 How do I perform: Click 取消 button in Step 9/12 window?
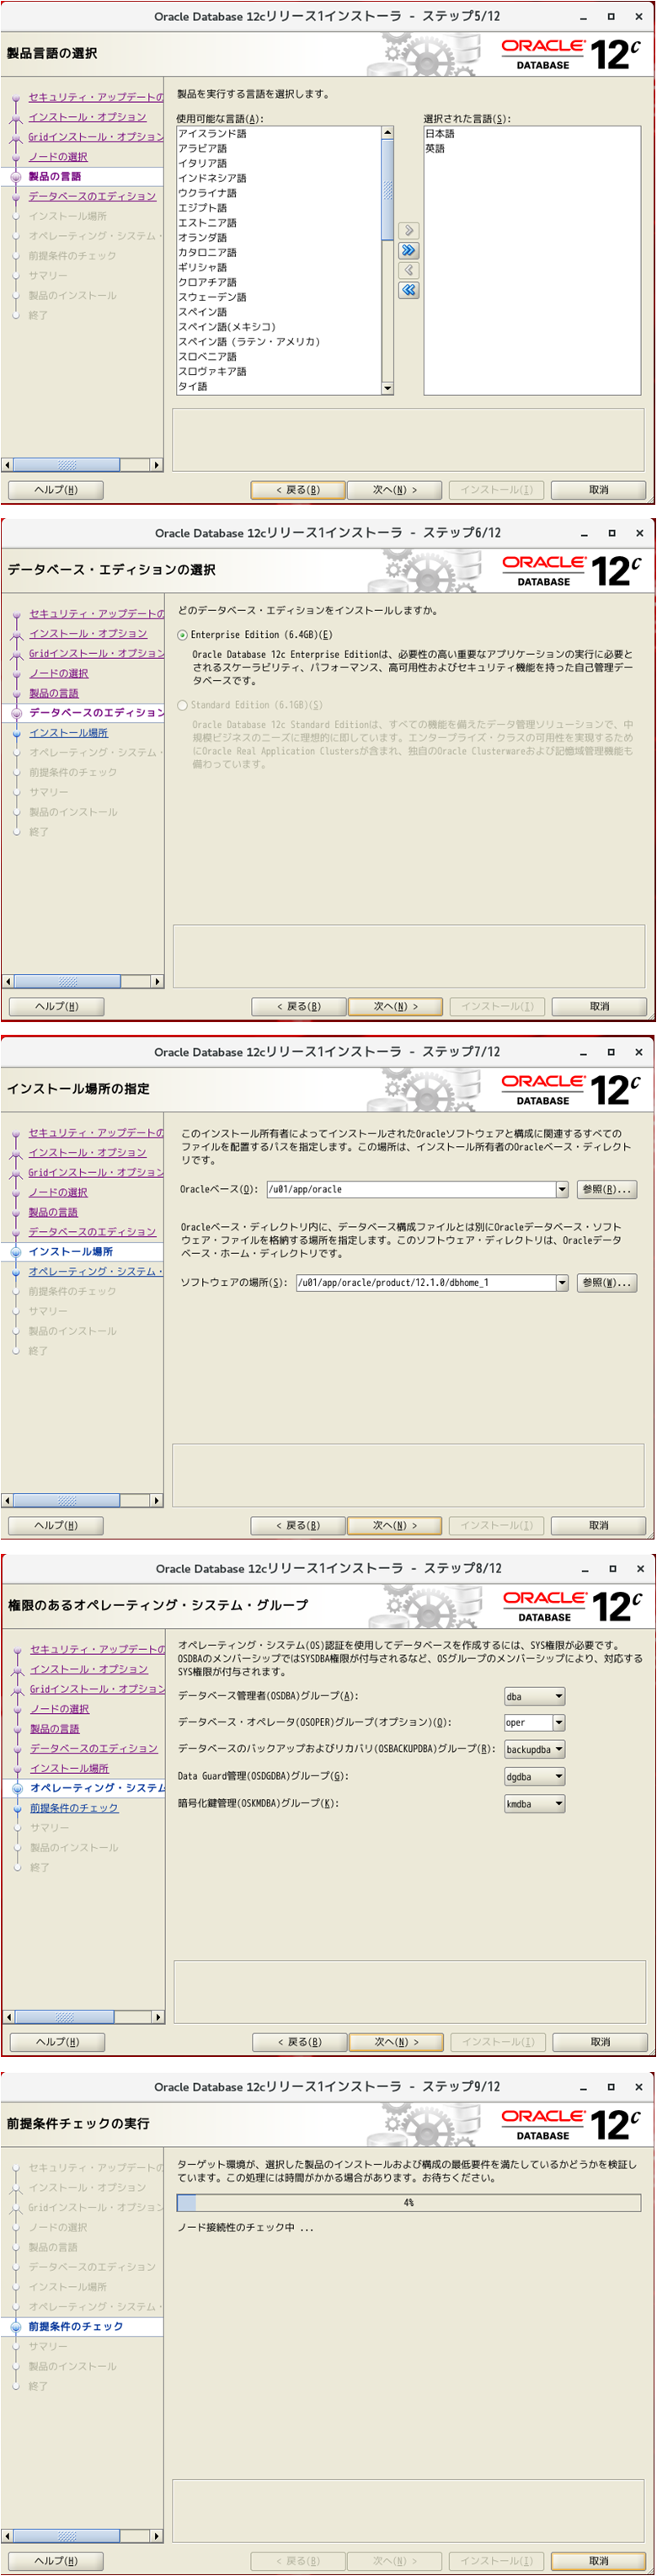click(x=598, y=2561)
